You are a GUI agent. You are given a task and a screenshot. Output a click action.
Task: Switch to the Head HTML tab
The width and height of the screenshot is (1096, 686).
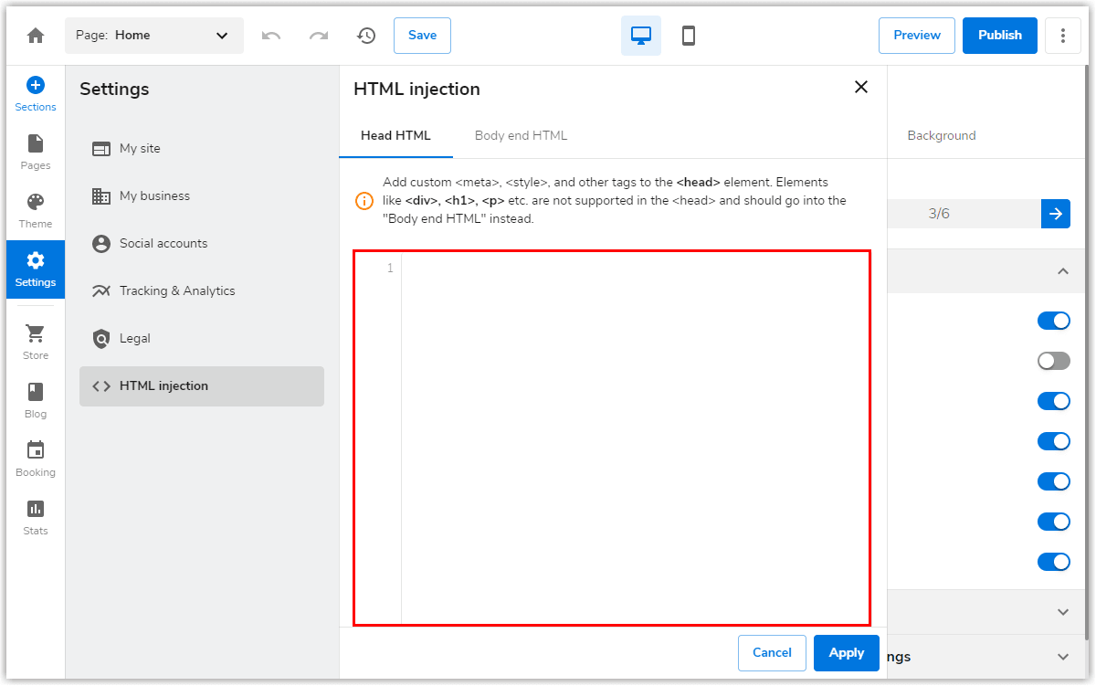395,135
